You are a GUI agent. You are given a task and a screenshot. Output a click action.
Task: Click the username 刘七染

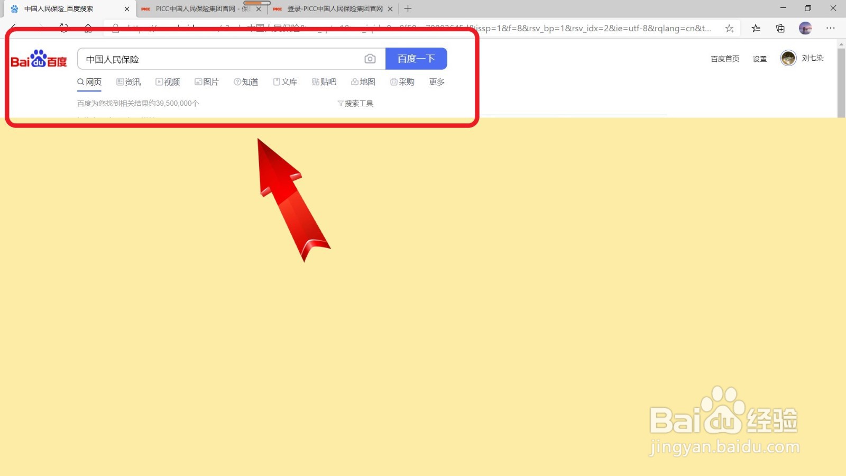pyautogui.click(x=813, y=58)
